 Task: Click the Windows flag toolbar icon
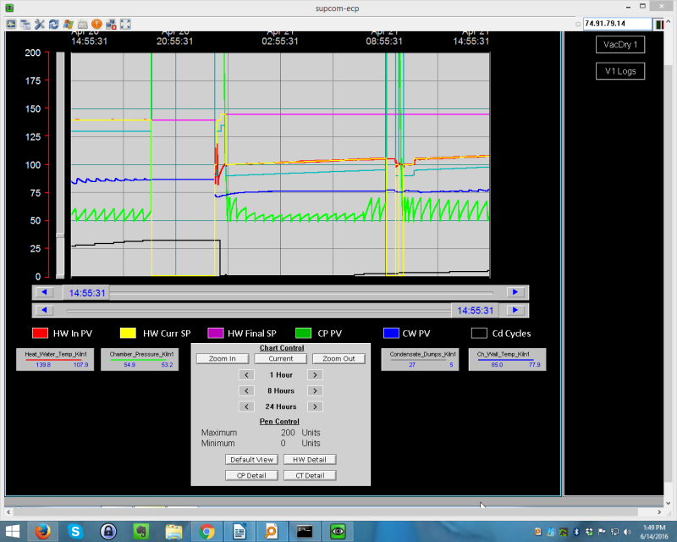click(69, 25)
